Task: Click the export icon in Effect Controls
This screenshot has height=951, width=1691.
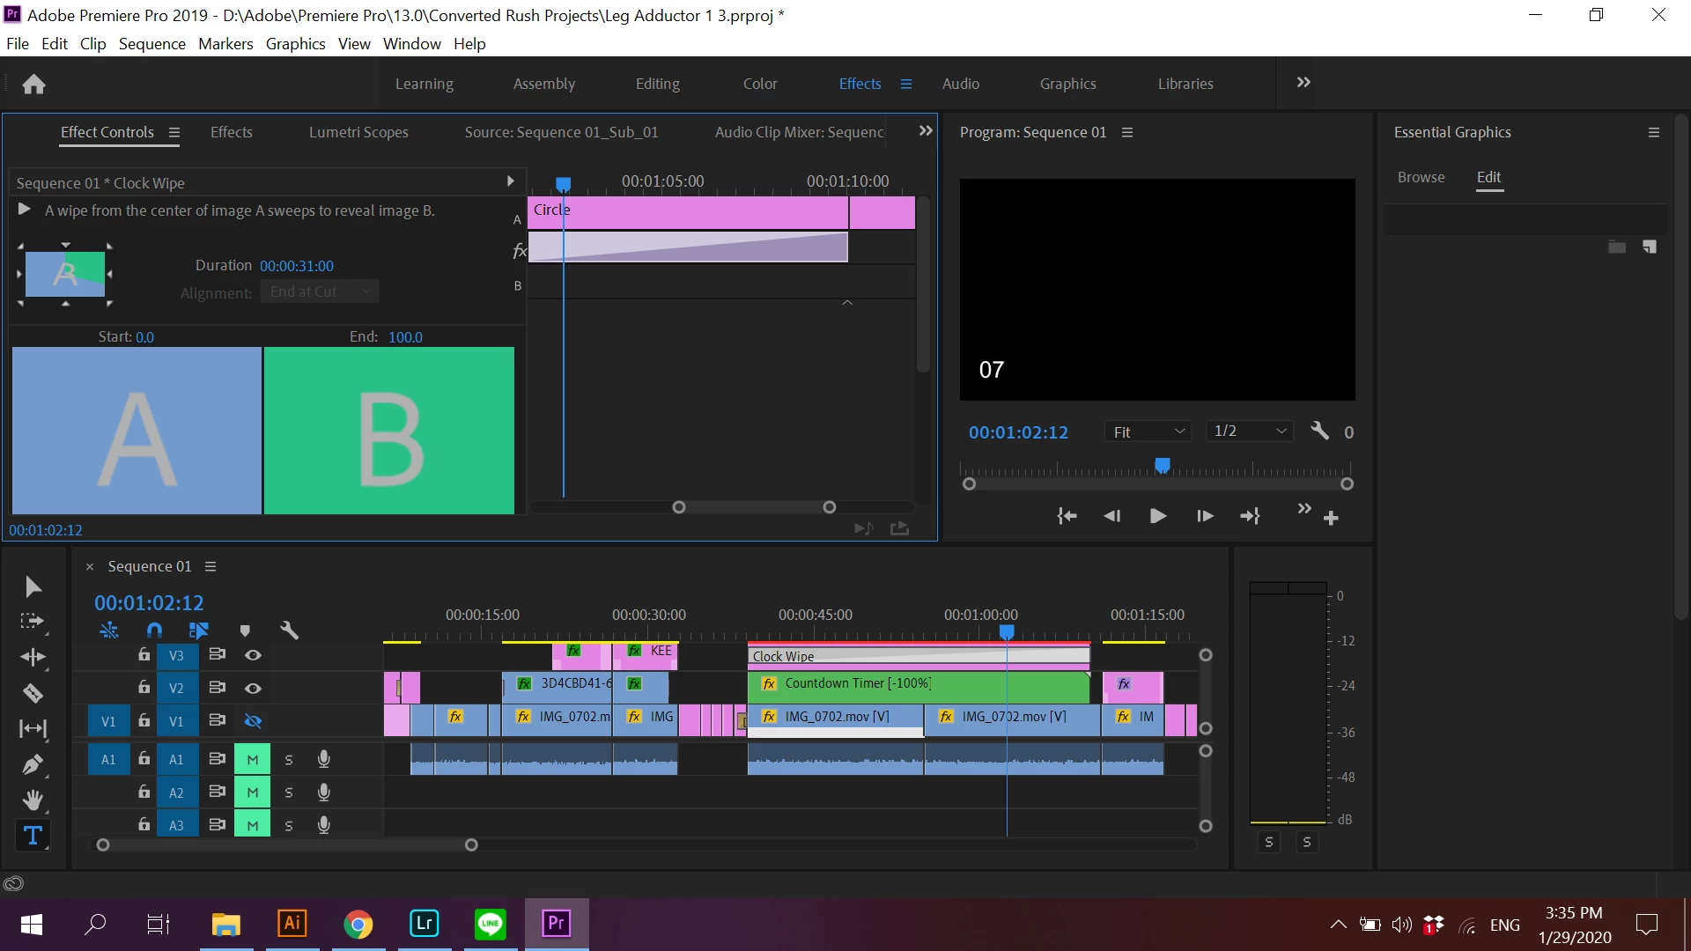Action: (x=899, y=528)
